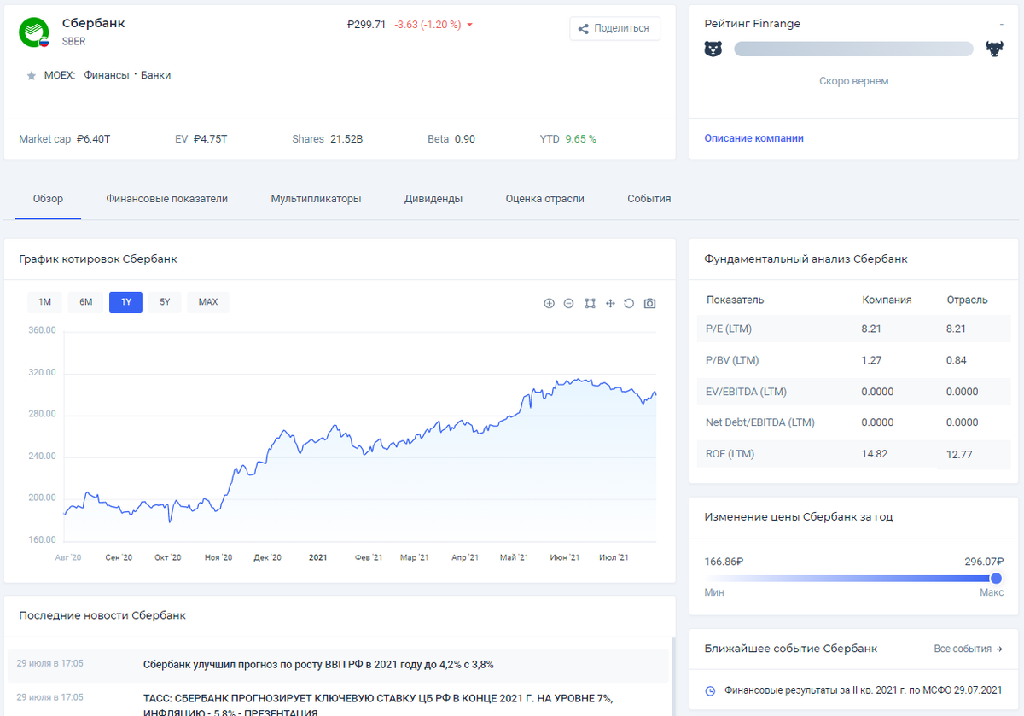
Task: Open news about GDP growth forecast 4,2%
Action: (318, 664)
